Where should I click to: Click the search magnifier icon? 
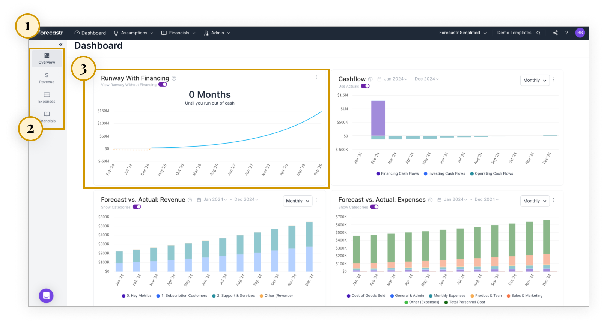tap(538, 33)
